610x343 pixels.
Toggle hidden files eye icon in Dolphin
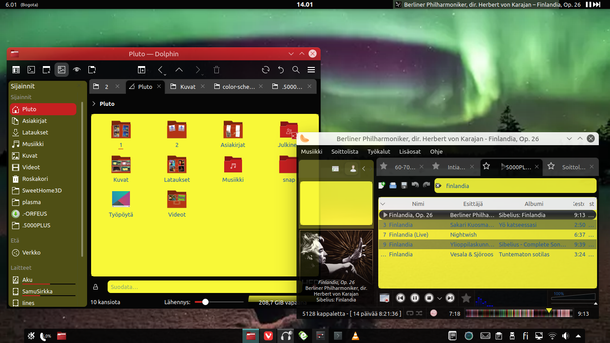click(77, 70)
